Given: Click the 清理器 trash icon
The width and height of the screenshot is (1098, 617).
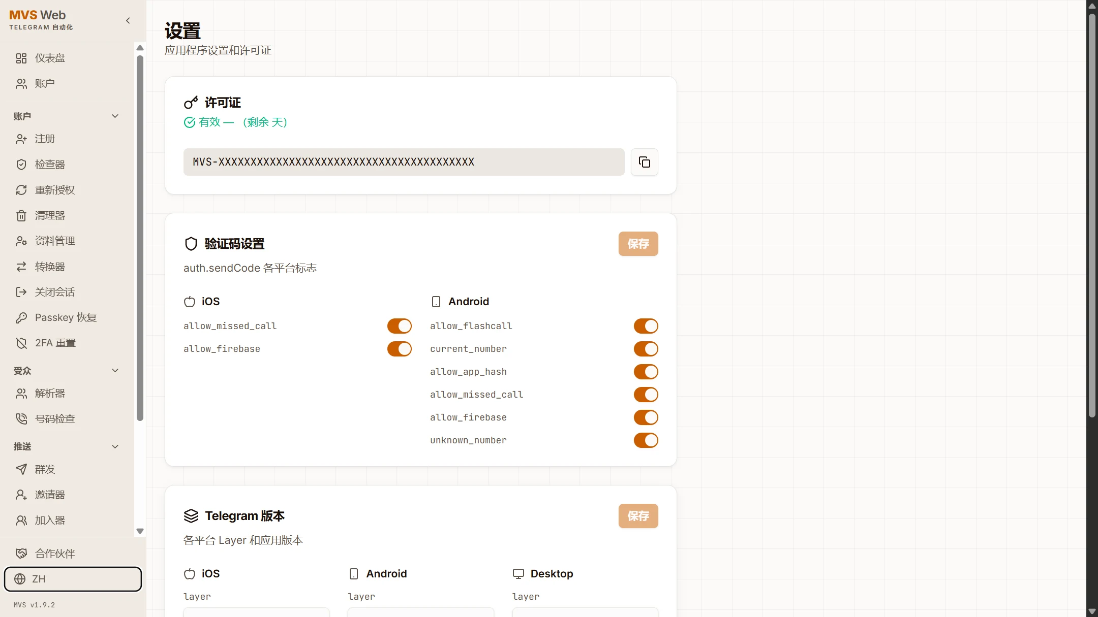Looking at the screenshot, I should [x=21, y=216].
